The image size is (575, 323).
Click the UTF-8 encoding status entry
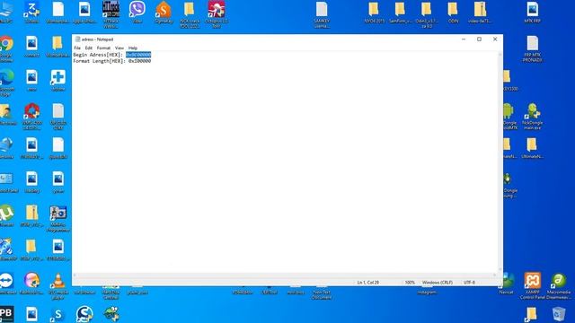469,283
